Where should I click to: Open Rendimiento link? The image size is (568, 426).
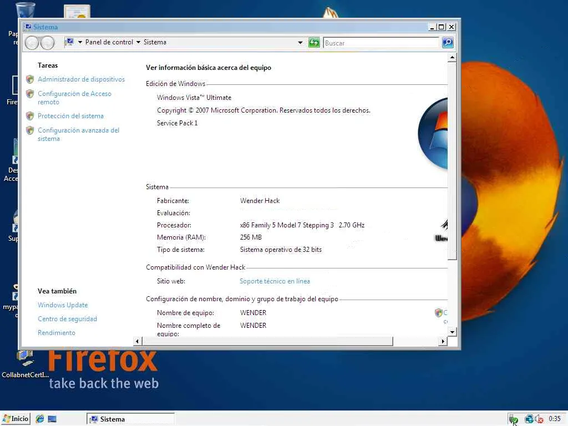pos(57,333)
